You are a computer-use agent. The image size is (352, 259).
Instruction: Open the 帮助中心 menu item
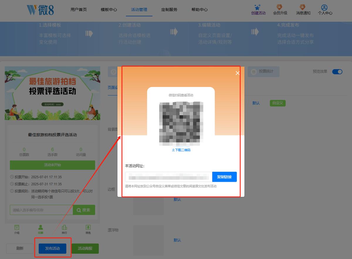[x=199, y=9]
